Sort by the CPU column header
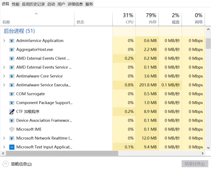 (x=124, y=19)
